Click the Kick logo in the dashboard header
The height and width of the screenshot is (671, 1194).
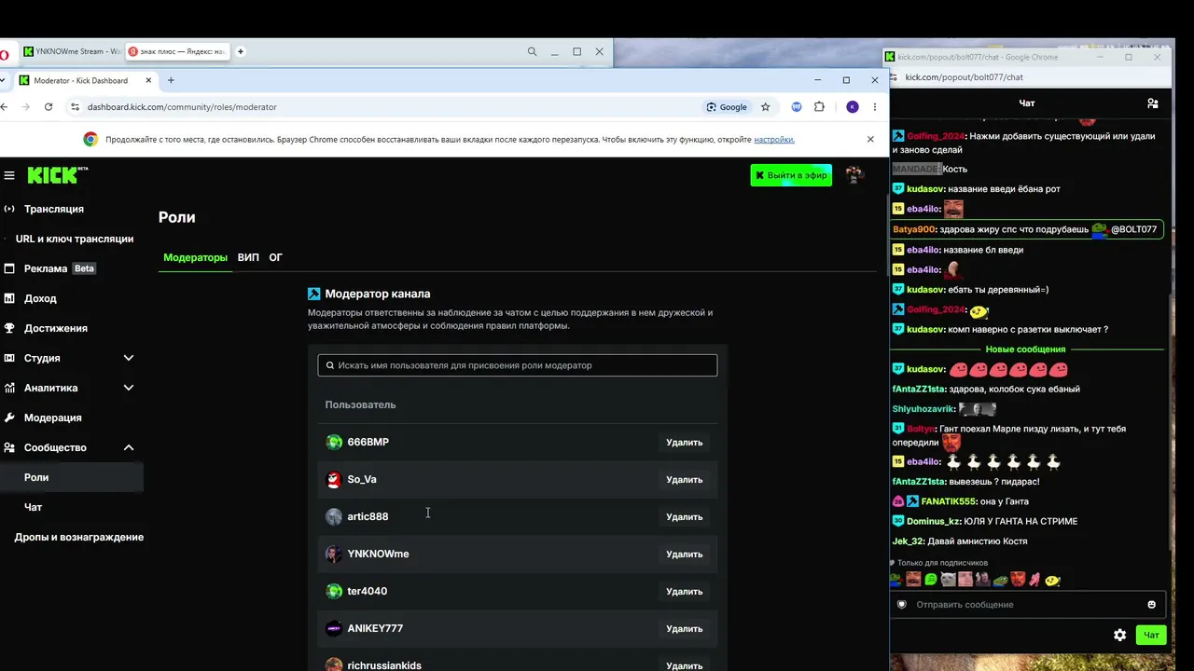coord(57,175)
